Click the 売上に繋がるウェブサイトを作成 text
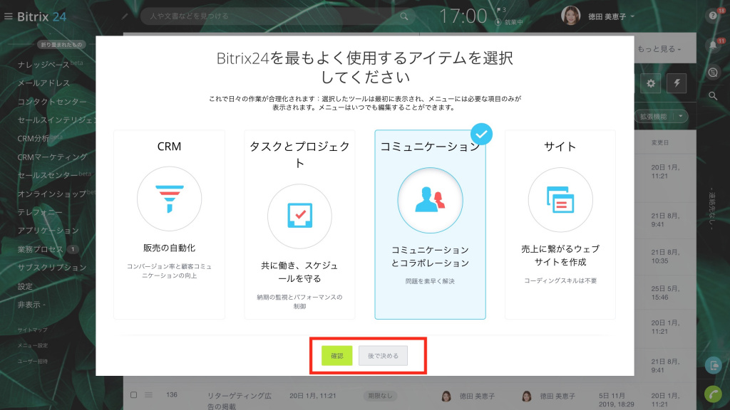Screen dimensions: 730x410 560,256
